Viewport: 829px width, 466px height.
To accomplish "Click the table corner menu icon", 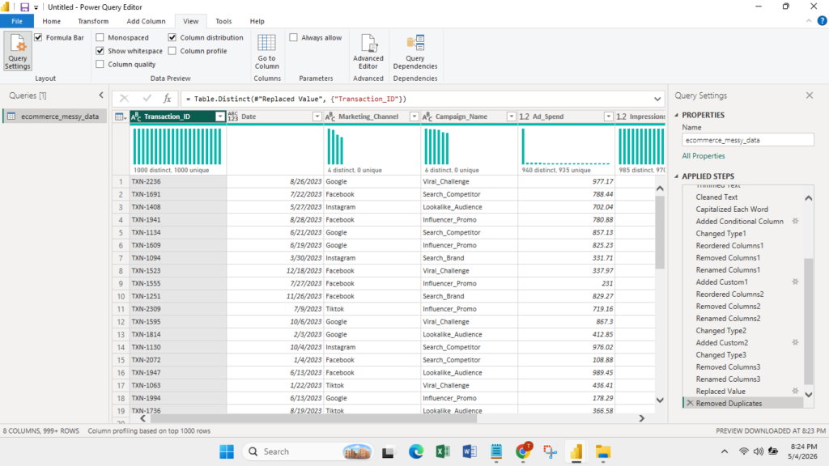I will [x=121, y=116].
